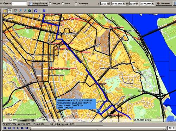Click the zoom out magnifier icon
This screenshot has height=131, width=176.
coord(25,11)
